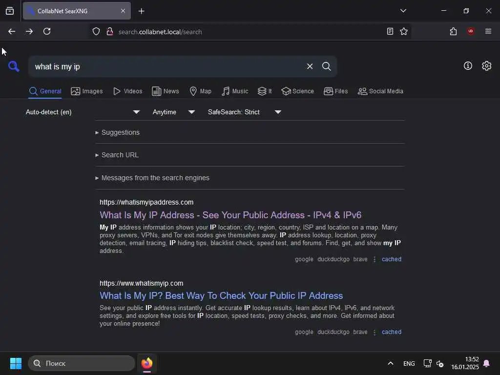The height and width of the screenshot is (375, 500).
Task: Open the Anytime time range dropdown
Action: 173,112
